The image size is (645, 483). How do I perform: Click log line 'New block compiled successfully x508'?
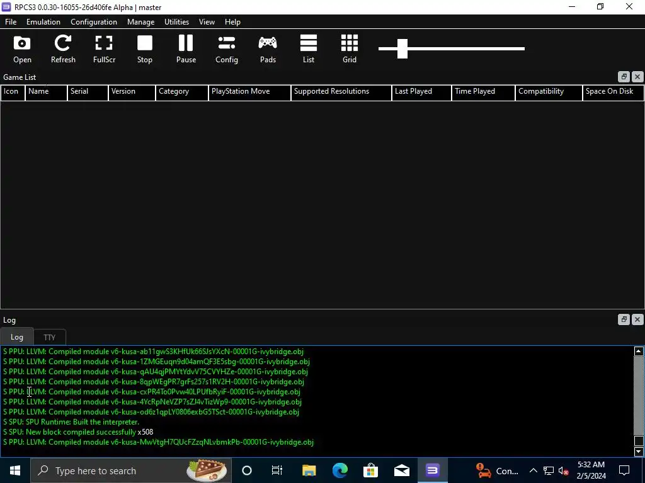click(x=78, y=432)
